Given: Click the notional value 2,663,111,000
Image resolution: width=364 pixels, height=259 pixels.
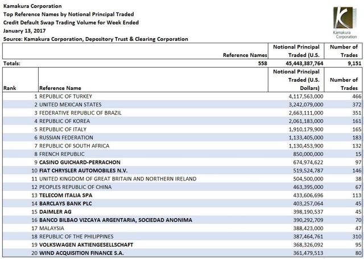Looking at the screenshot, I should (306, 113).
